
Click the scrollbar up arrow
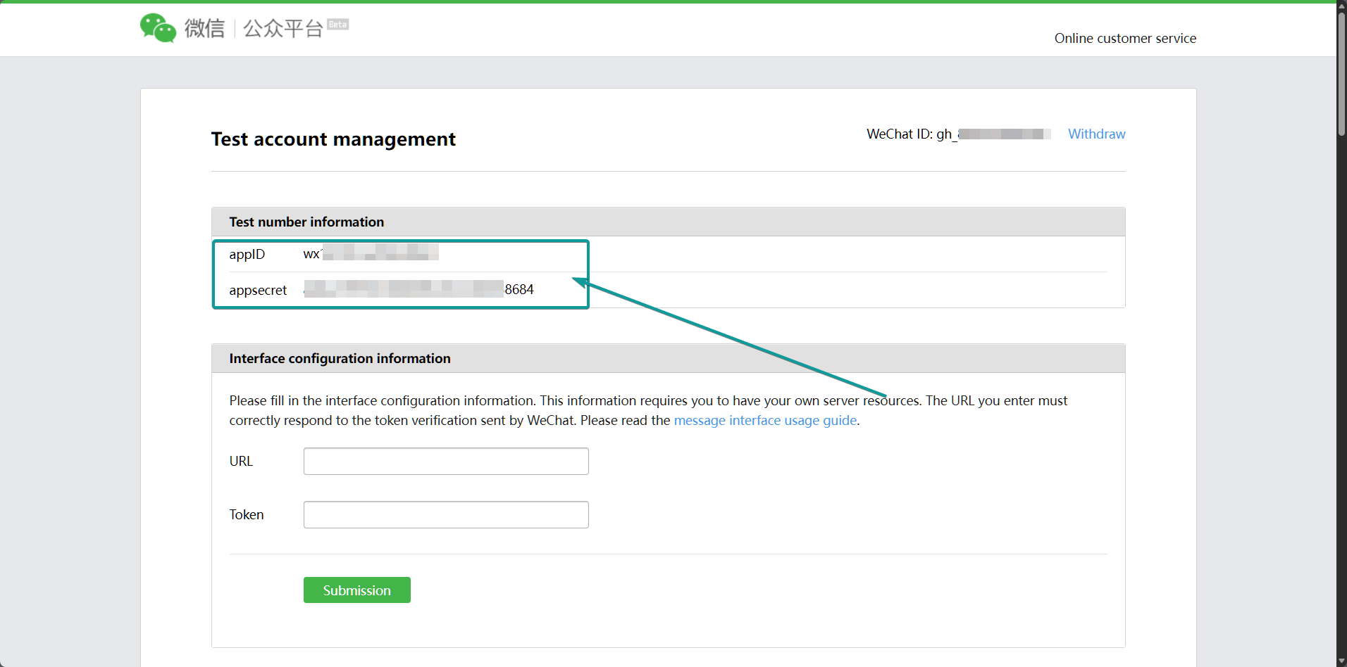pyautogui.click(x=1341, y=6)
